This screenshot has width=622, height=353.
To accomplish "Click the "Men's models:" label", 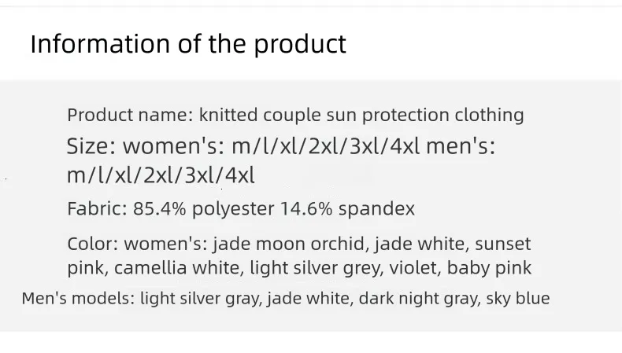I will point(77,299).
